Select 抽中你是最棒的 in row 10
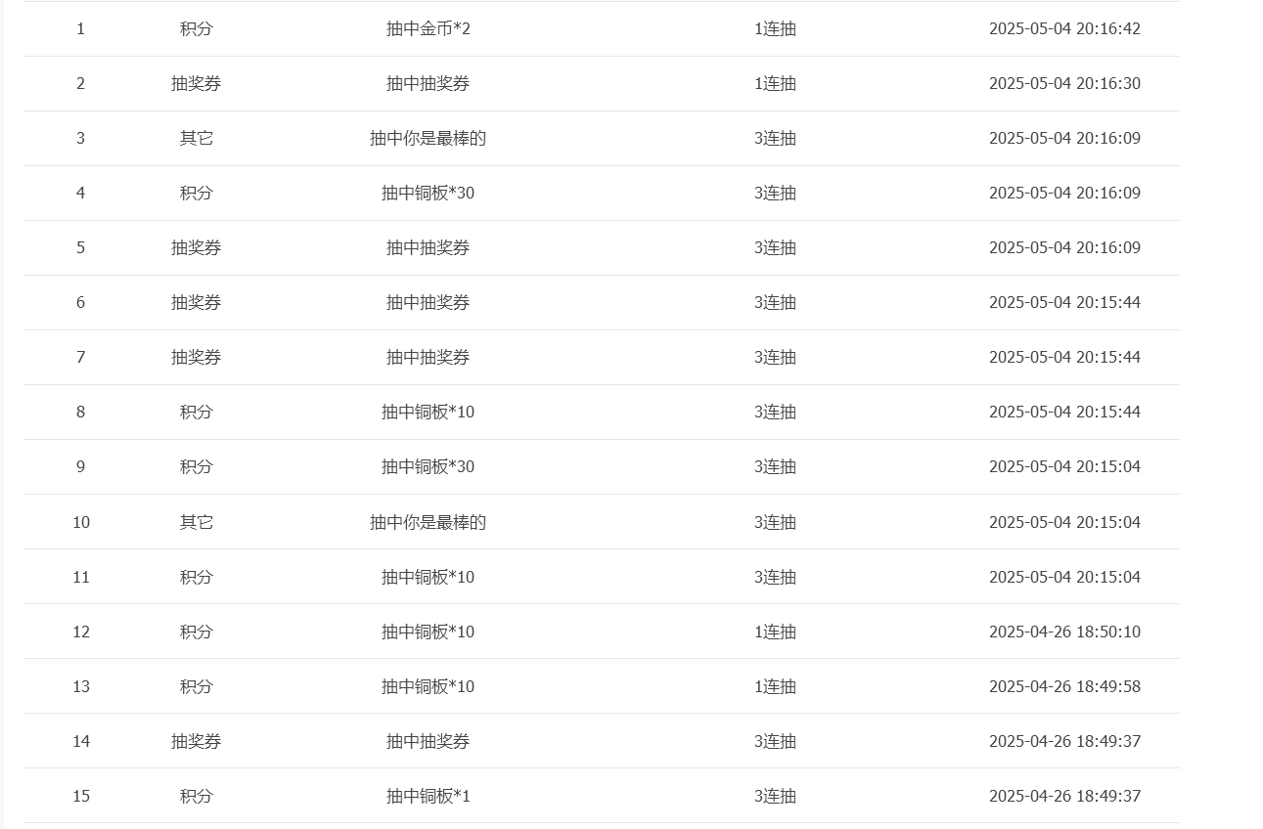1263x829 pixels. click(428, 523)
